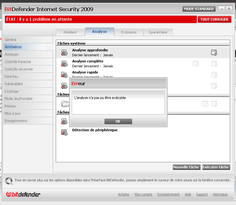Image resolution: width=236 pixels, height=205 pixels.
Task: Open schedule icon for Analyse complète
Action: (196, 64)
